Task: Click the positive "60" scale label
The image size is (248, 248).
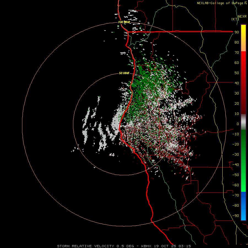Action: 237,63
